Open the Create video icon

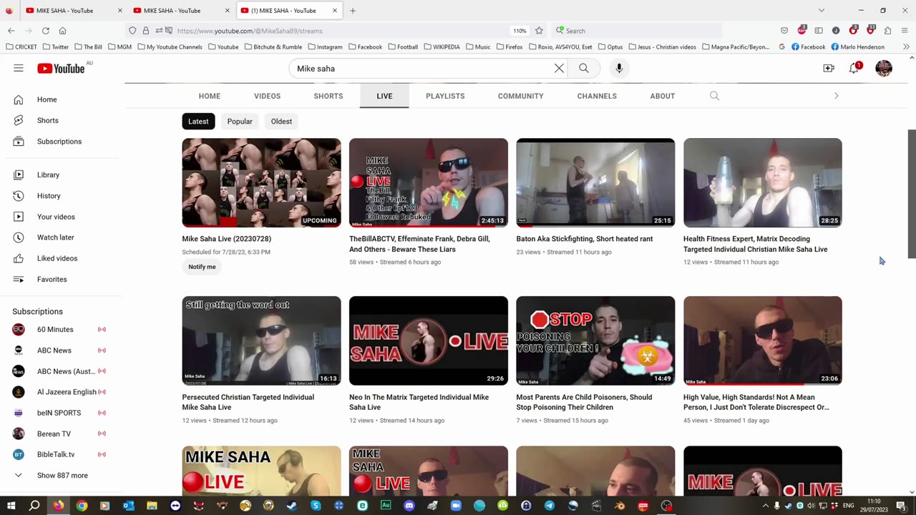coord(829,69)
